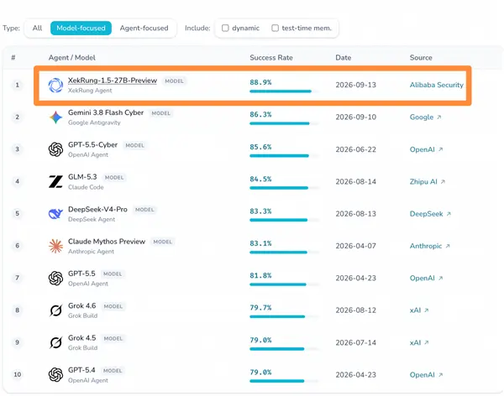This screenshot has height=396, width=504.
Task: Select the Model-focused filter
Action: tap(81, 28)
